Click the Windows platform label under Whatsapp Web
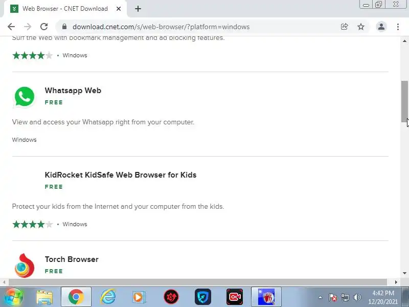This screenshot has width=409, height=307. point(24,140)
